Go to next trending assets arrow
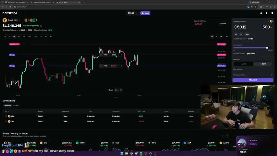The width and height of the screenshot is (277, 156). coord(227,136)
